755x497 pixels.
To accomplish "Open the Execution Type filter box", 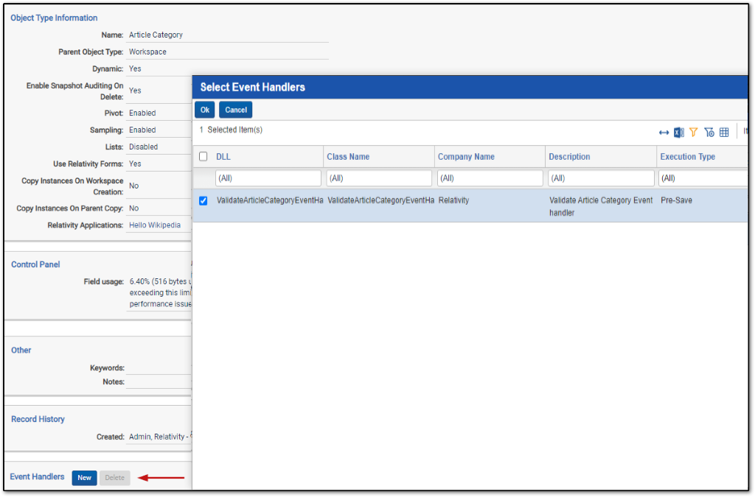I will [x=703, y=178].
